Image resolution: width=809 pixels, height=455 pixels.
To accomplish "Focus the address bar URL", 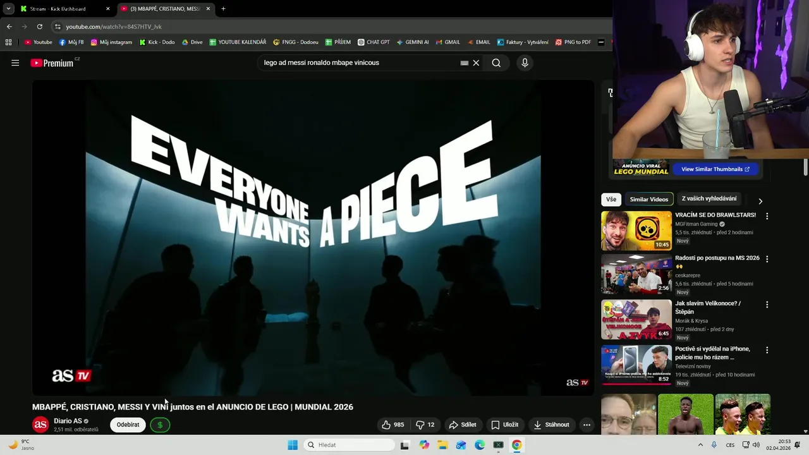I will pyautogui.click(x=114, y=27).
